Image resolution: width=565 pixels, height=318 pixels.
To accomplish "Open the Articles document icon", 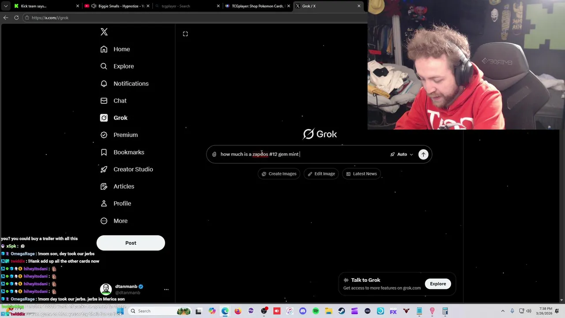I will [x=104, y=186].
